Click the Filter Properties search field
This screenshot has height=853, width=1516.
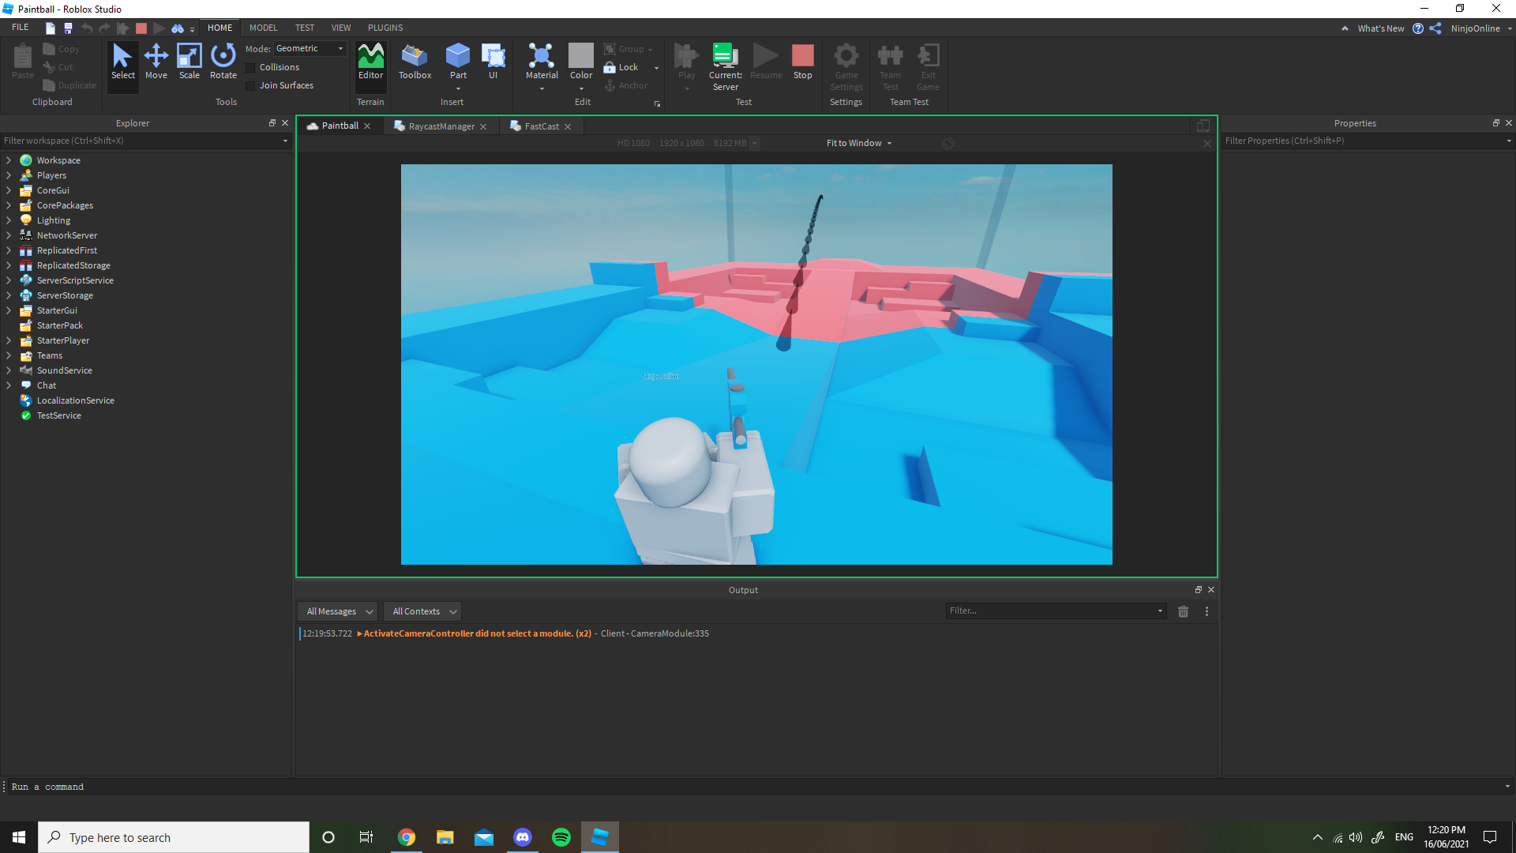[1368, 141]
